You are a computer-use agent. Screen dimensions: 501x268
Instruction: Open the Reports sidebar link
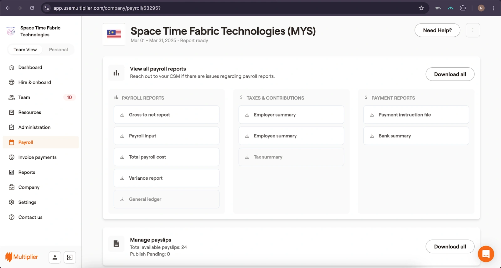(x=41, y=172)
